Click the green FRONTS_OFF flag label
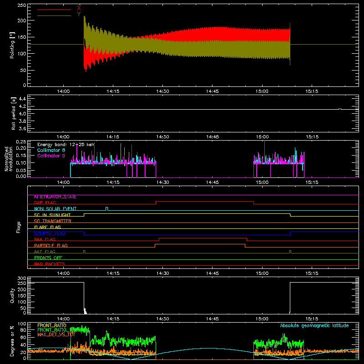 (x=48, y=258)
